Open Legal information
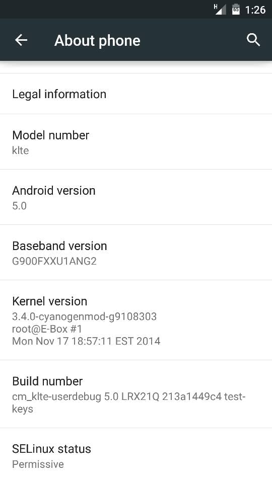 point(136,94)
